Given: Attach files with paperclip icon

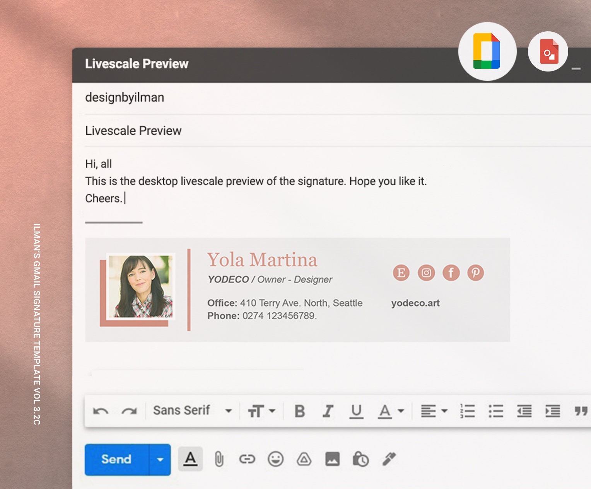Looking at the screenshot, I should (219, 459).
